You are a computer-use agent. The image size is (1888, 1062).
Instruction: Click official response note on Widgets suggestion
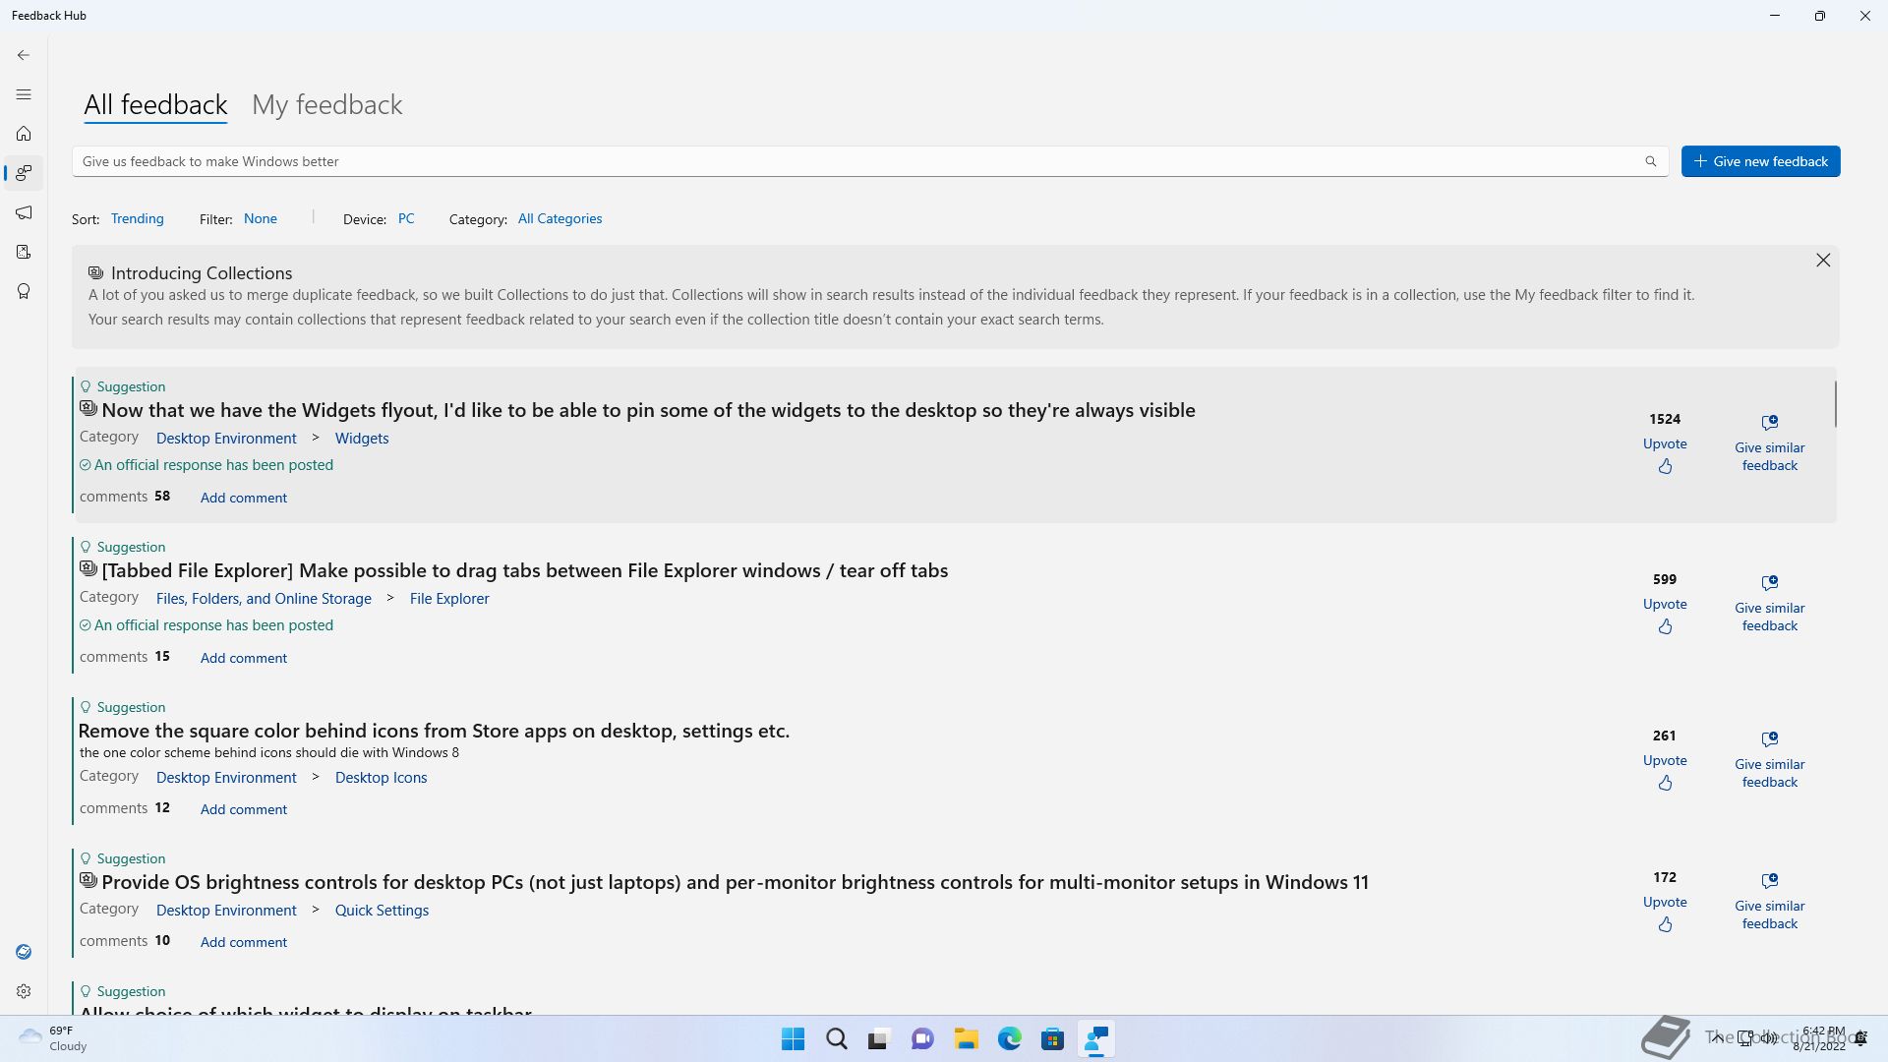click(x=206, y=465)
